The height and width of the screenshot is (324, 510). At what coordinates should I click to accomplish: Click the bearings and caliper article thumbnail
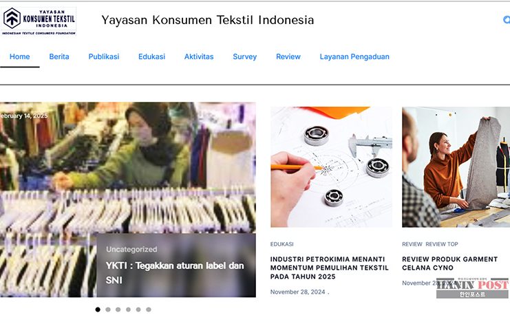pos(331,167)
